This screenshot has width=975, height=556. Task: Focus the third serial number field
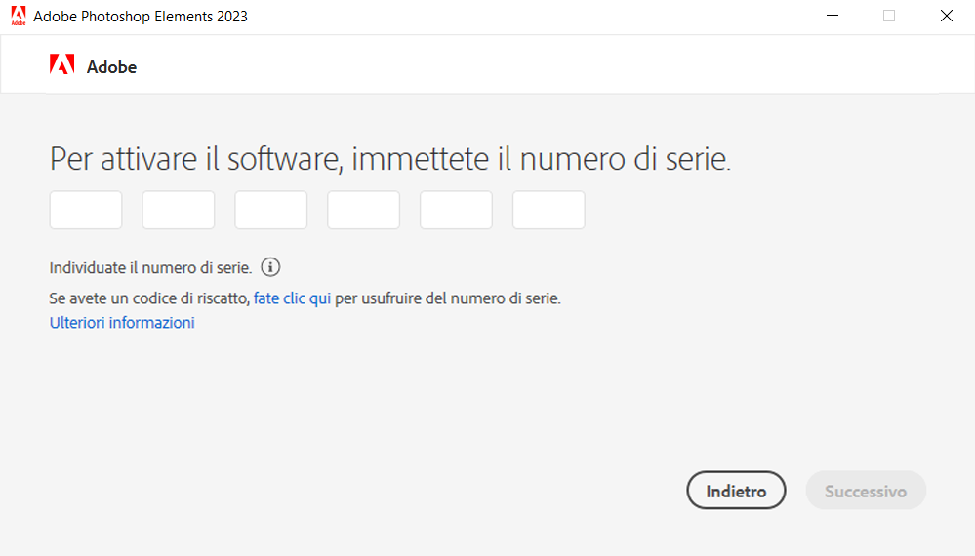[271, 210]
